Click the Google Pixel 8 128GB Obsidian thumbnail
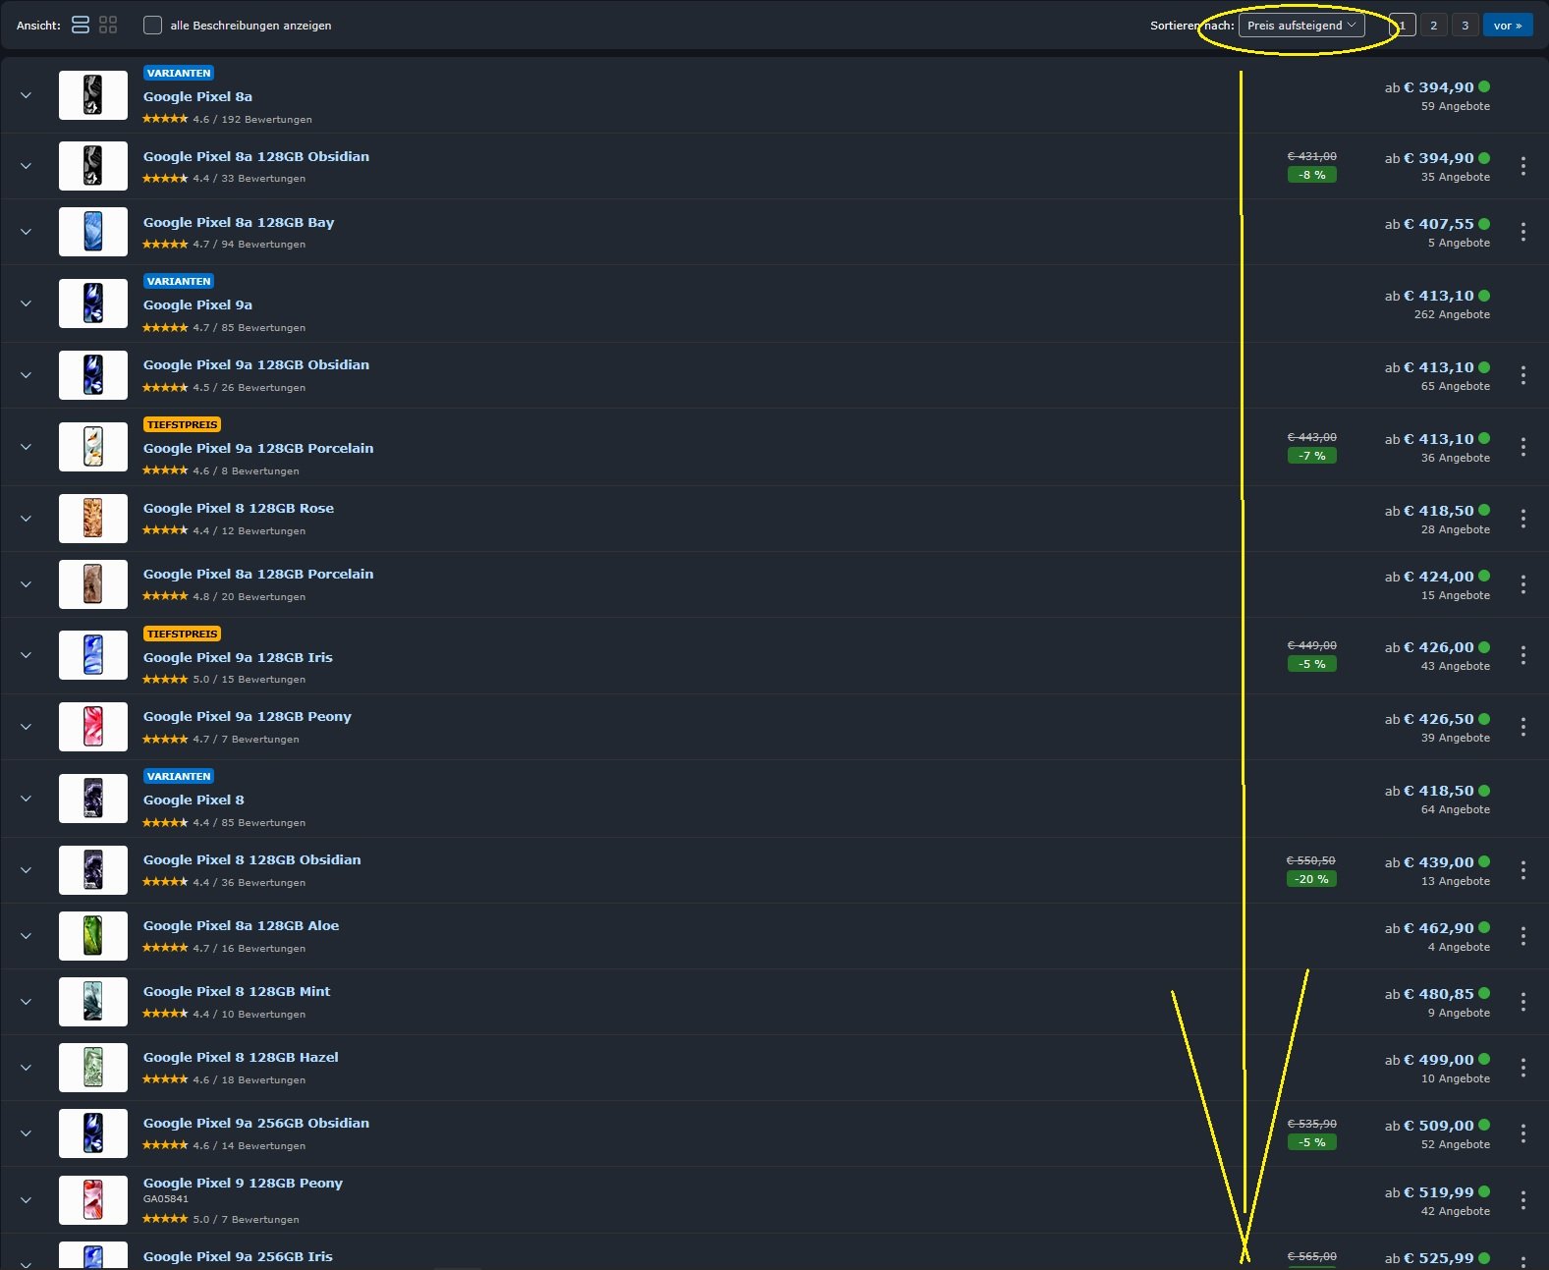This screenshot has height=1270, width=1549. point(93,870)
